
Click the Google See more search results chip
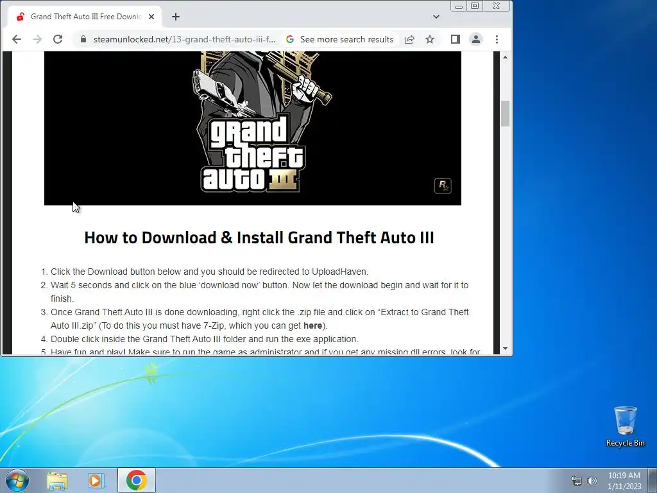click(340, 39)
